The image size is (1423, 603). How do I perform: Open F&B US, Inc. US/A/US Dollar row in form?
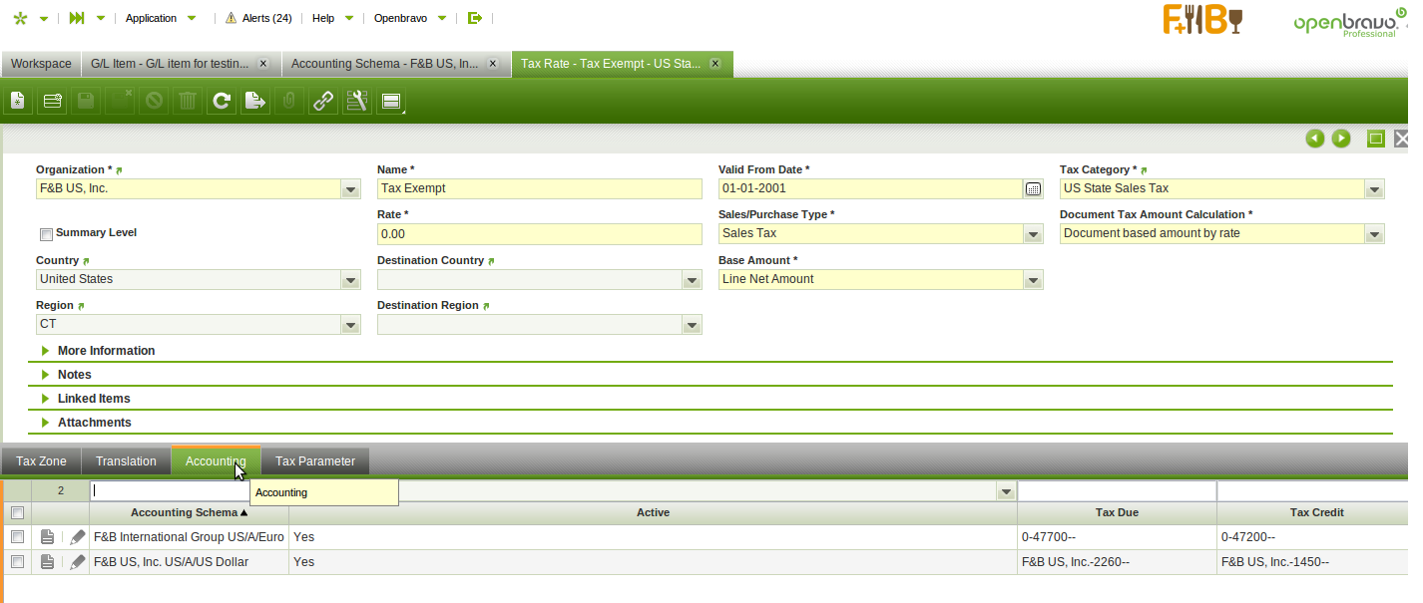click(x=47, y=562)
